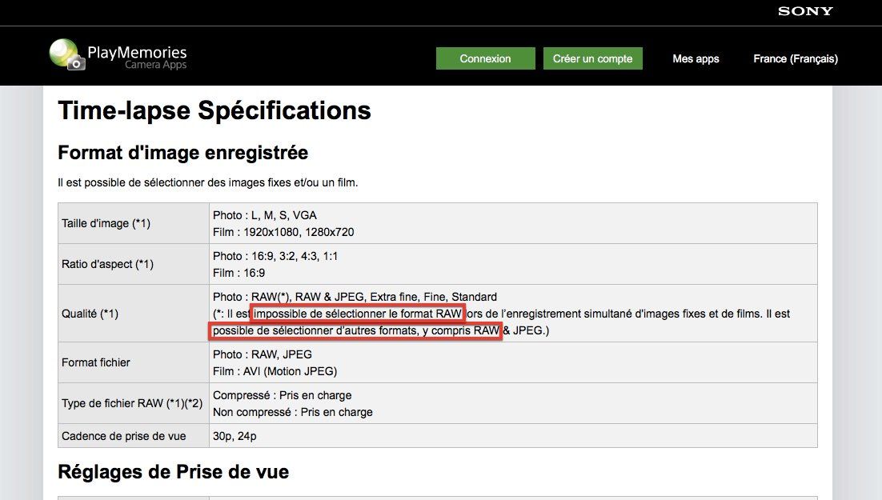Click the Ratio d'aspect row label

point(107,264)
